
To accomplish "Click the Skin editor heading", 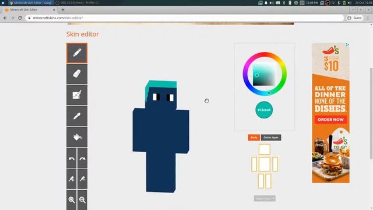I will point(83,34).
